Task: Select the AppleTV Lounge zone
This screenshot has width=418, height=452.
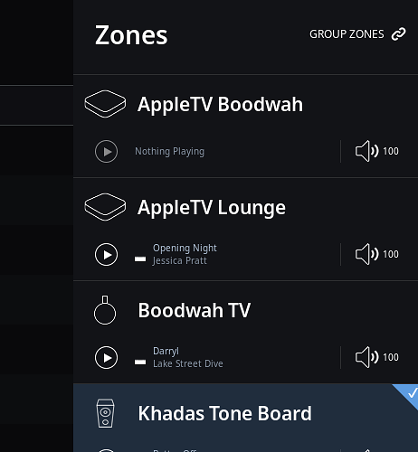Action: [x=212, y=207]
